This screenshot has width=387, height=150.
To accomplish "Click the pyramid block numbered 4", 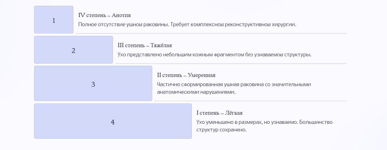I will [113, 121].
